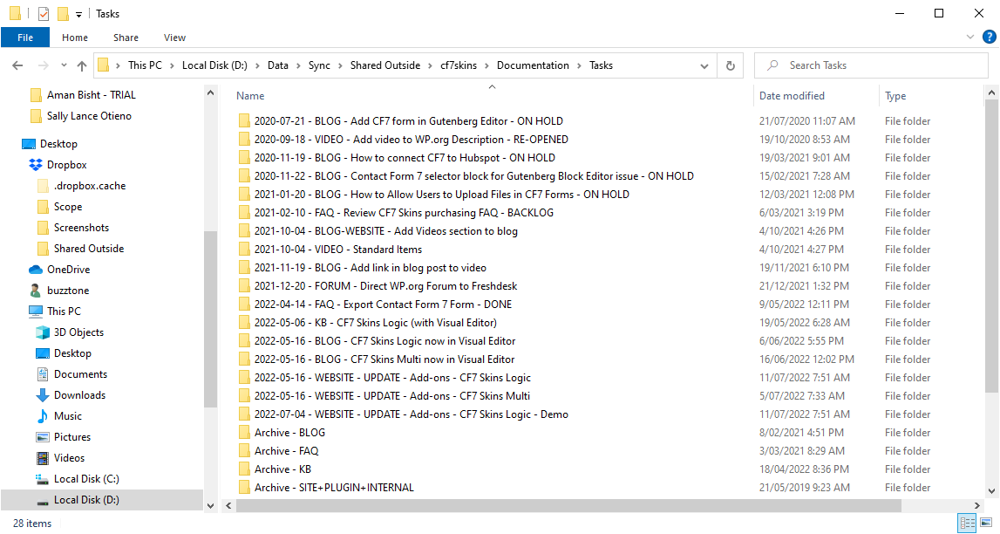Click cf7skins in the breadcrumb path
1000x534 pixels.
click(458, 65)
